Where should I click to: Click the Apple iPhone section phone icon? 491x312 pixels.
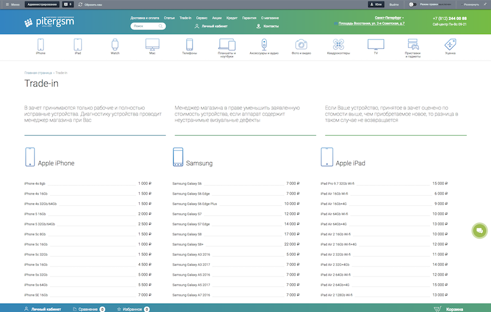click(30, 157)
